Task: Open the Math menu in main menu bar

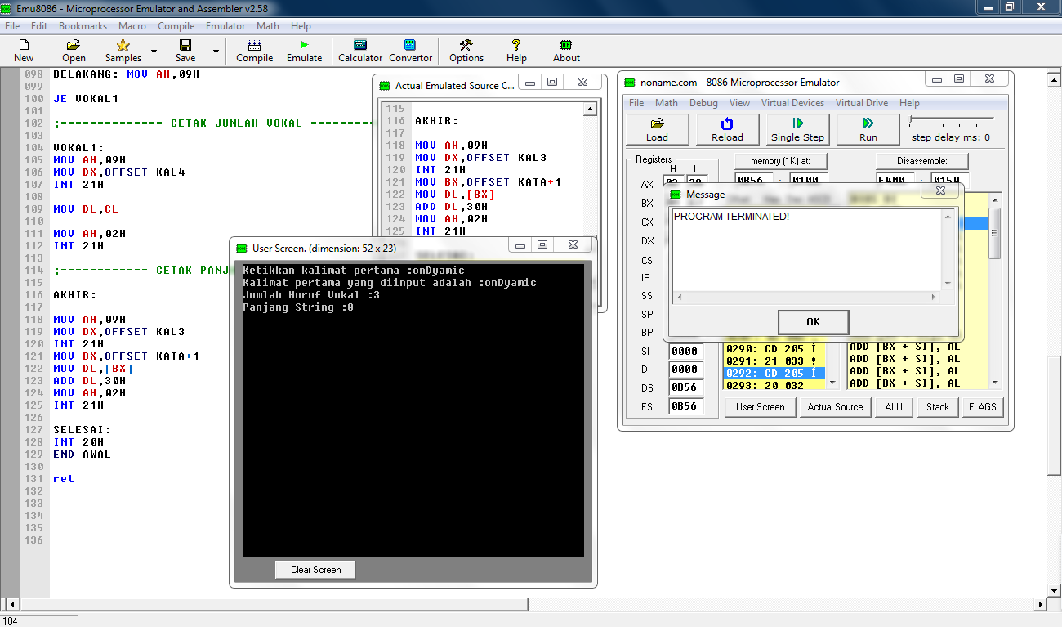Action: pyautogui.click(x=268, y=26)
